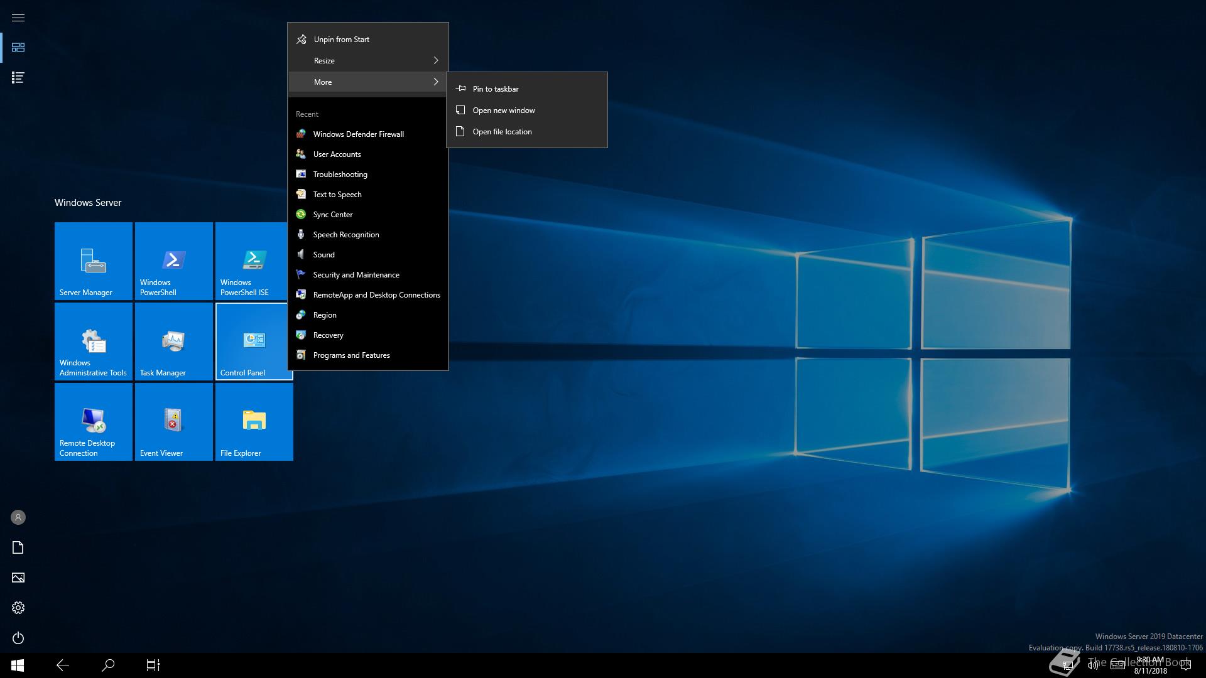This screenshot has height=678, width=1206.
Task: Open Documents from Start sidebar
Action: coord(18,547)
